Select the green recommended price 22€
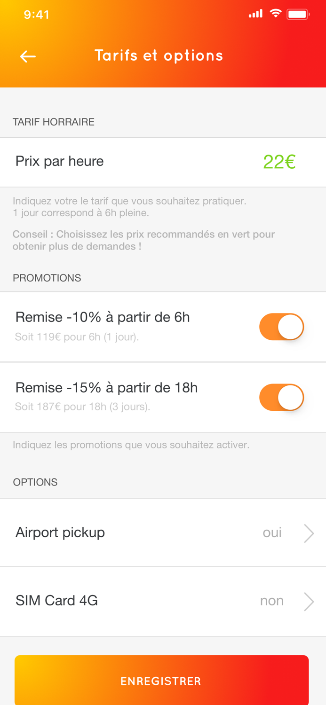 coord(280,162)
